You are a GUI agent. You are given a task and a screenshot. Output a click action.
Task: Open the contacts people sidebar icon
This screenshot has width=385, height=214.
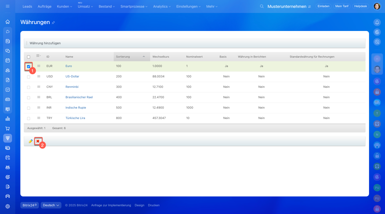pos(8,70)
